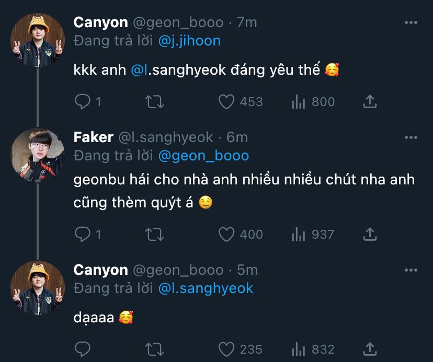The image size is (433, 362).
Task: Reply to Canyon's tweet mentioning @l.sanghyeok
Action: click(x=82, y=101)
